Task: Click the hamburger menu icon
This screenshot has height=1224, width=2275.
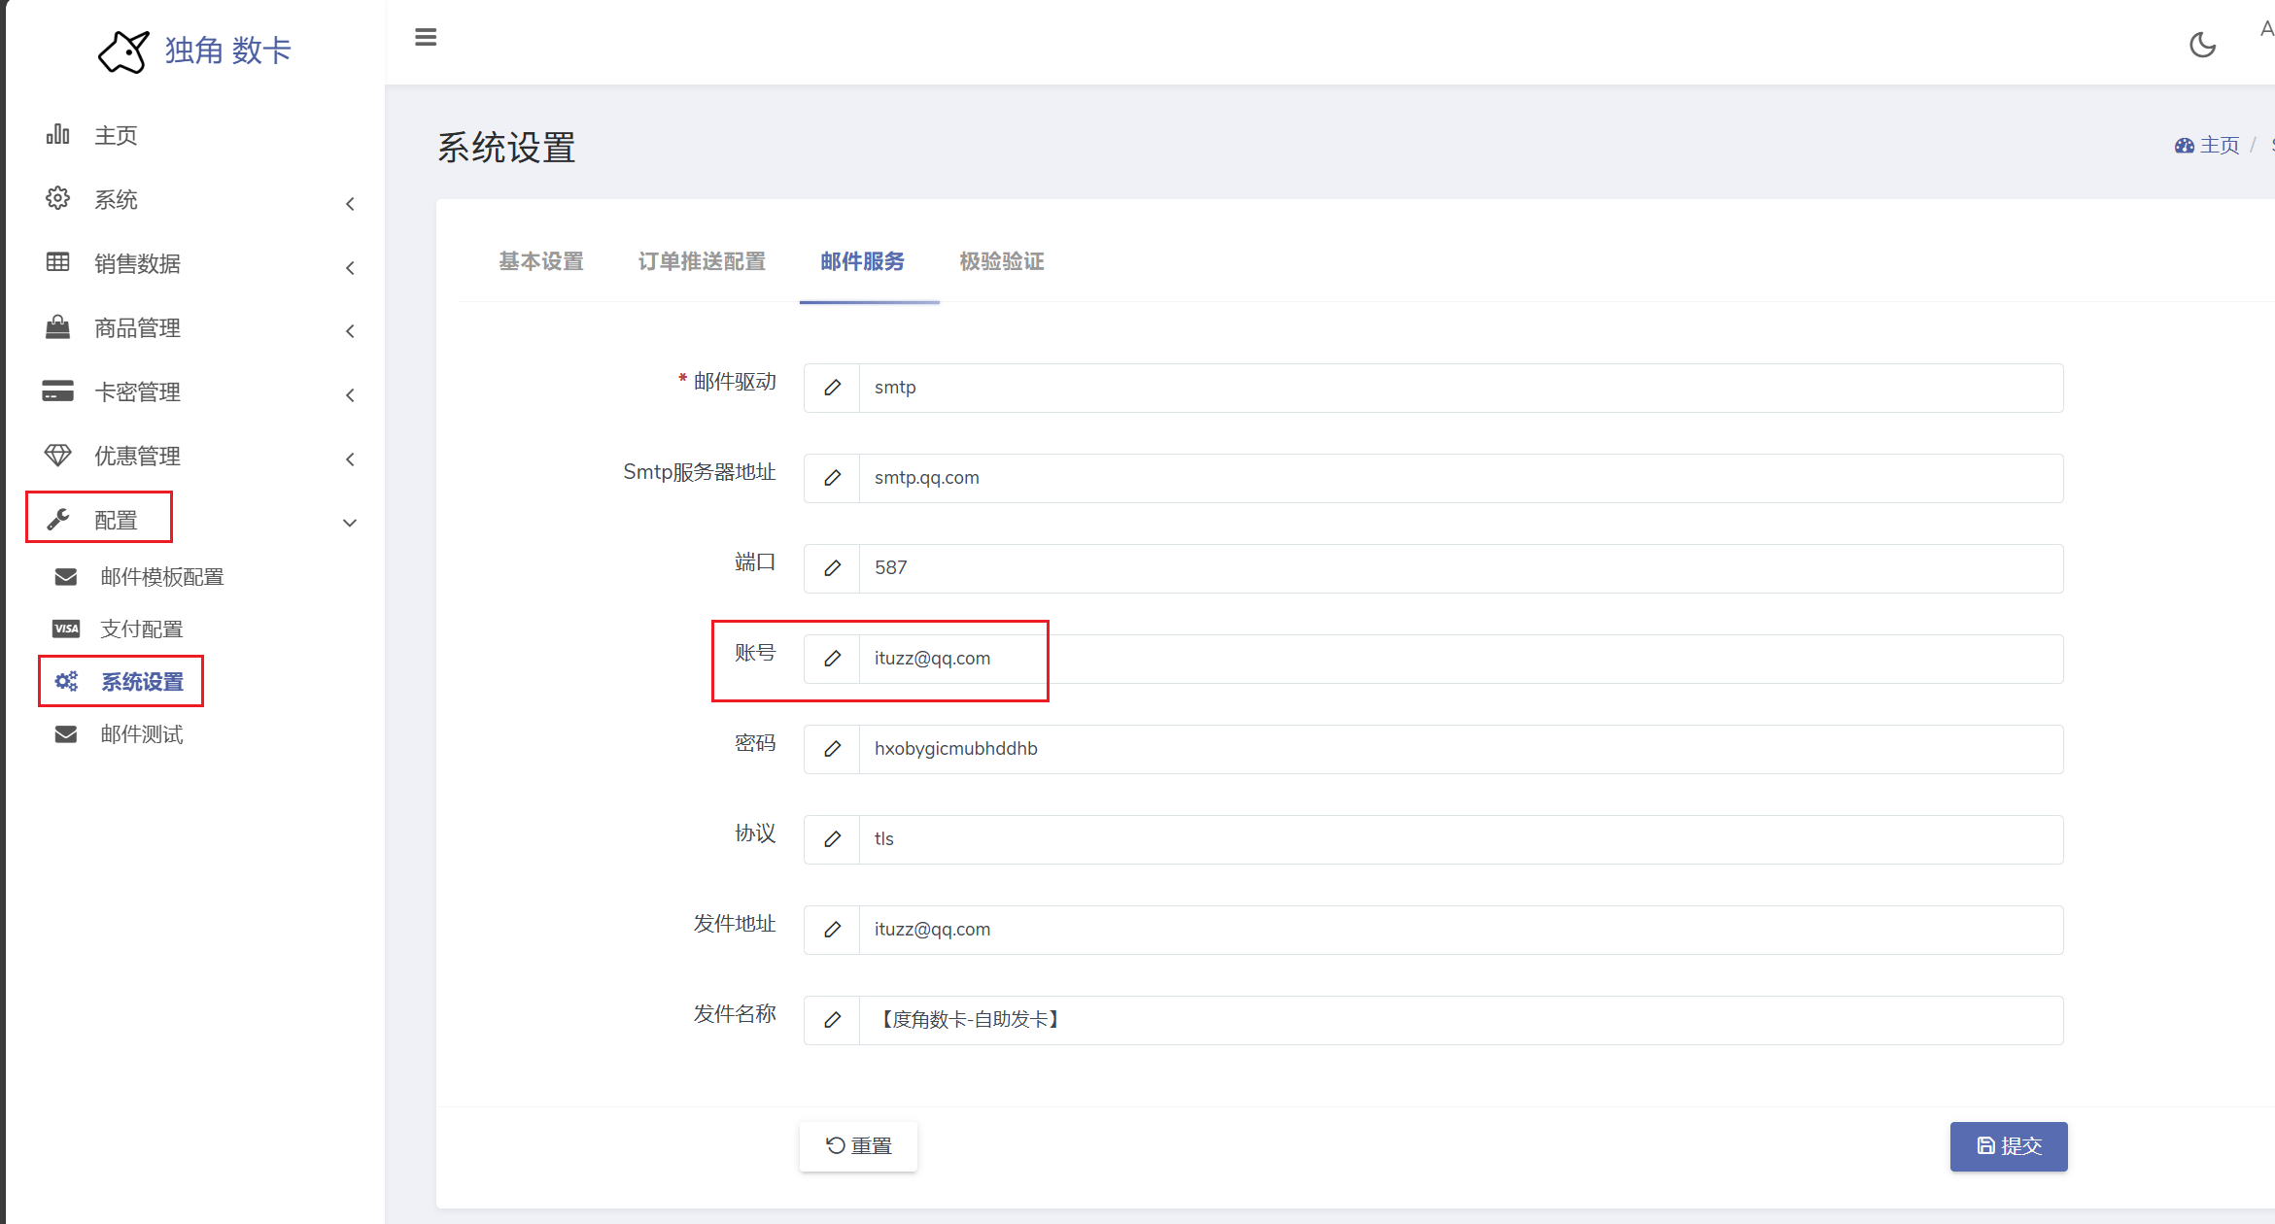Action: tap(426, 38)
